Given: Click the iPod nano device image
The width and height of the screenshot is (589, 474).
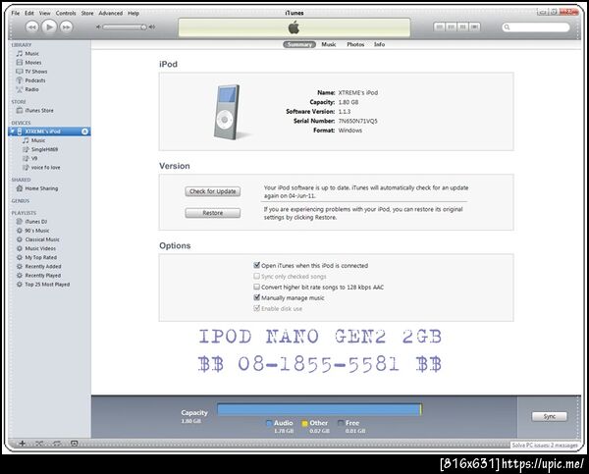Looking at the screenshot, I should point(228,112).
